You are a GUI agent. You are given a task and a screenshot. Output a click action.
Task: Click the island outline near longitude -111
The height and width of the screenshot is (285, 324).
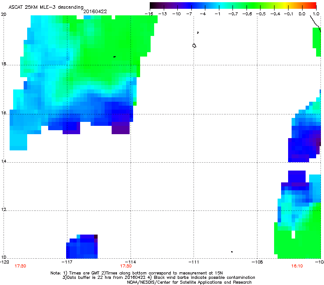point(194,46)
